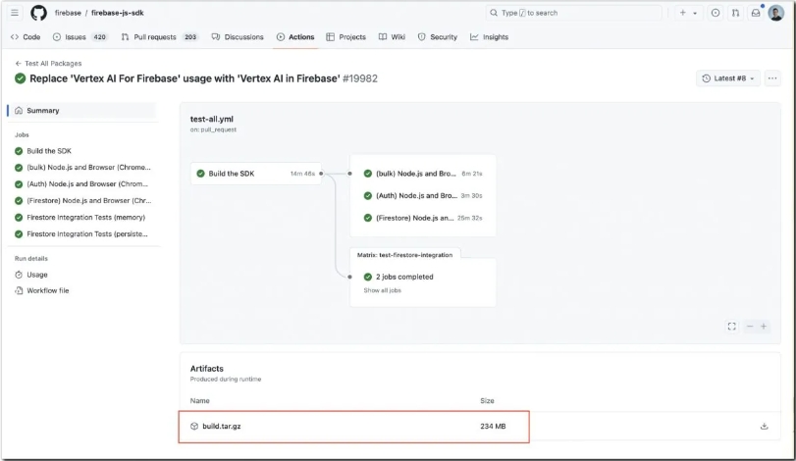
Task: Select the Build the SDK job in sidebar
Action: [48, 151]
